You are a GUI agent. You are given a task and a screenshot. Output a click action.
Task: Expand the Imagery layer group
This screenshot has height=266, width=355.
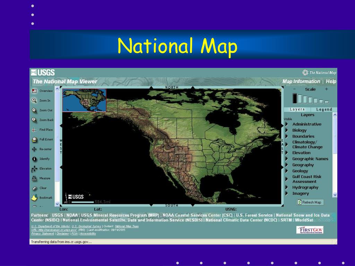(x=287, y=193)
